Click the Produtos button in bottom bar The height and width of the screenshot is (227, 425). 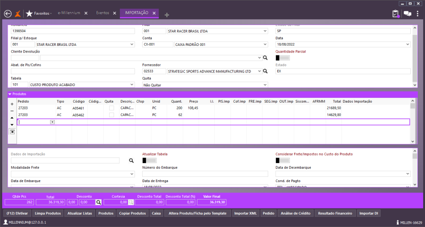(x=106, y=213)
